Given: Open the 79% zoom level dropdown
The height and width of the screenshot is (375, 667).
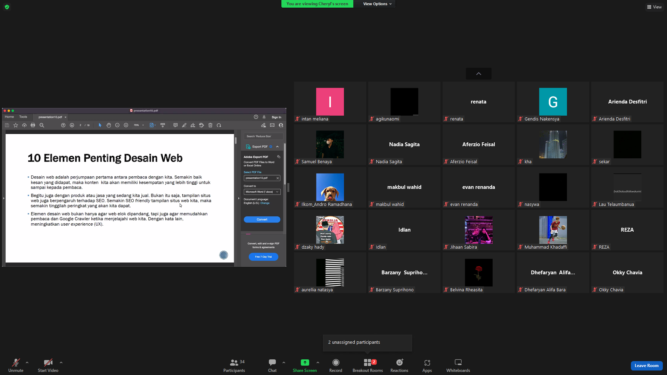Looking at the screenshot, I should point(139,125).
